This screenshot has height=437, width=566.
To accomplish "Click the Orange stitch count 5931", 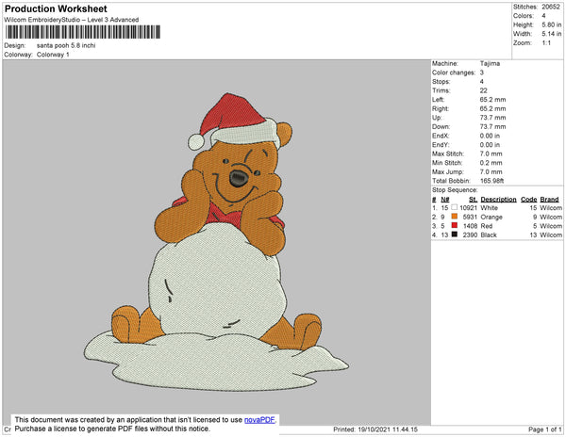I will (x=470, y=217).
